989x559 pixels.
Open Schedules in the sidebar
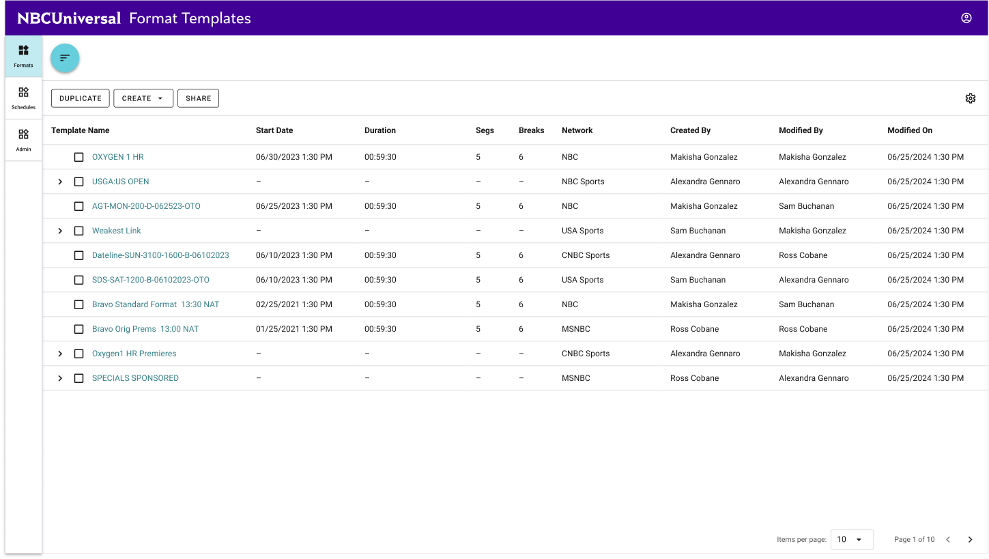24,98
